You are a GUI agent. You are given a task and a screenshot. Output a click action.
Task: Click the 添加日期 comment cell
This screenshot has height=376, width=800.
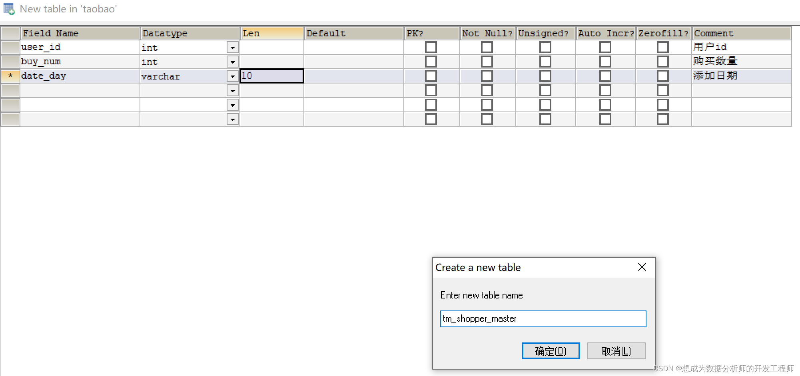click(x=742, y=76)
